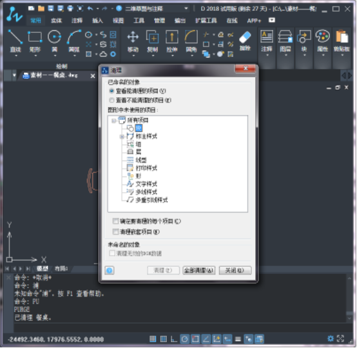
Task: Select 文字样式 item in purge tree
Action: tap(146, 184)
